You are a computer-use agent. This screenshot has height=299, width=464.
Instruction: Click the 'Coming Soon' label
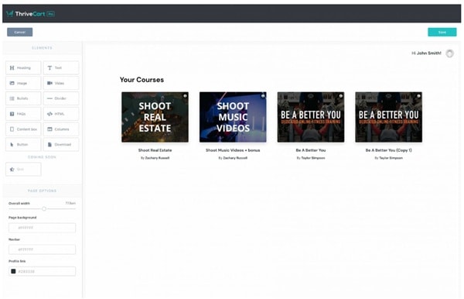(42, 157)
